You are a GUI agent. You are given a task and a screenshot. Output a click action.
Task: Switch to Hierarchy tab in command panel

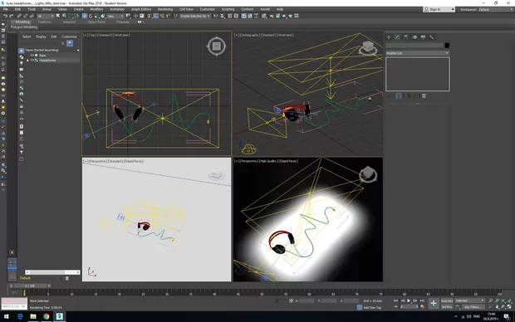click(406, 37)
